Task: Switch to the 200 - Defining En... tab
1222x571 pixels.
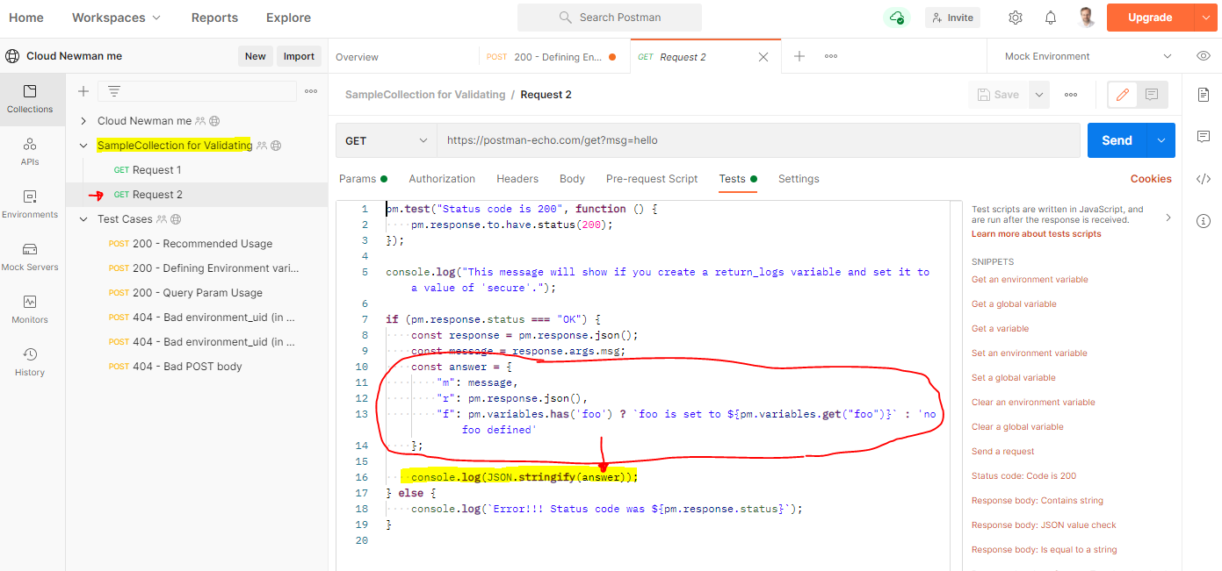Action: click(x=553, y=57)
